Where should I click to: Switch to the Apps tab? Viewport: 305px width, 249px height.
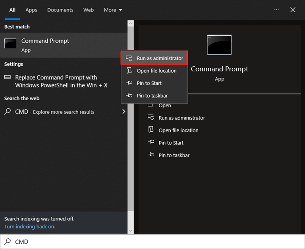click(31, 10)
